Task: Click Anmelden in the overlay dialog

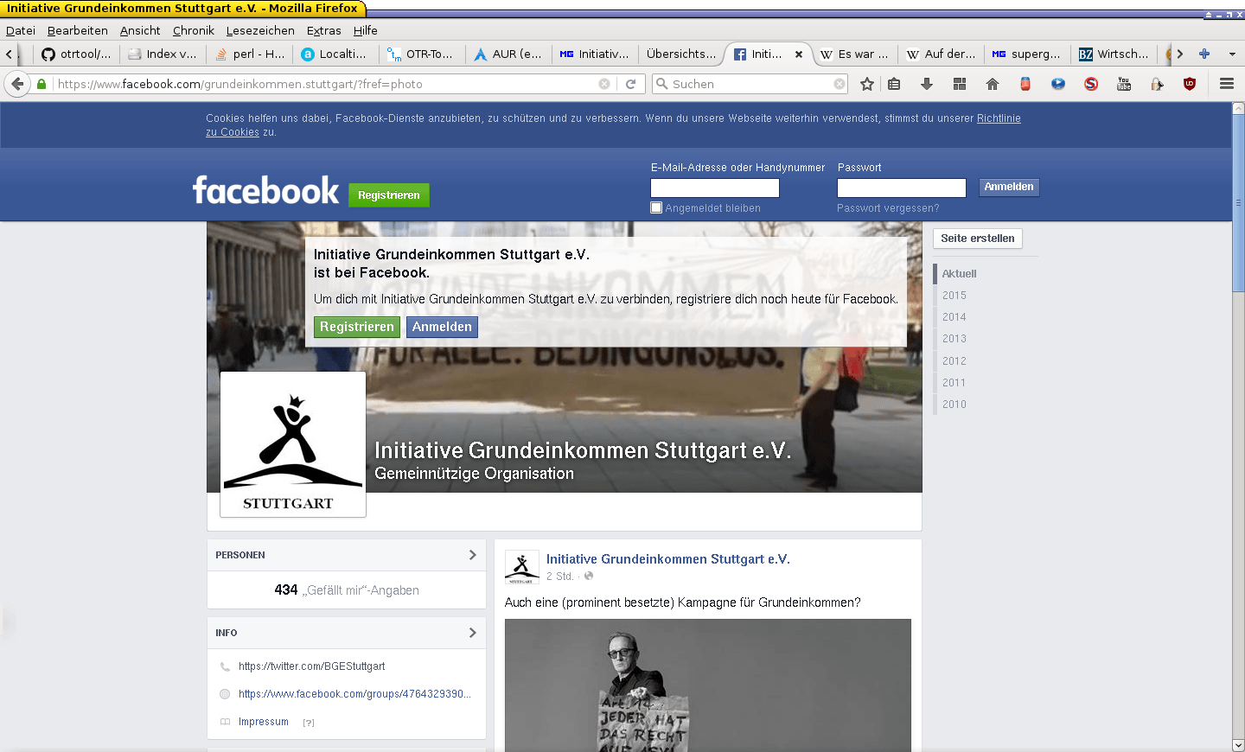Action: point(442,327)
